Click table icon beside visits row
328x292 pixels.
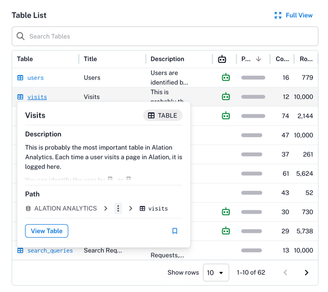click(20, 97)
